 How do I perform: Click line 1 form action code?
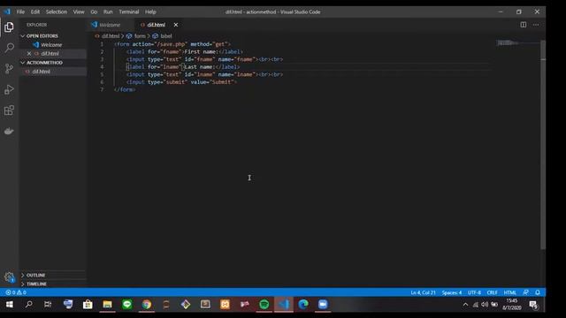(172, 44)
